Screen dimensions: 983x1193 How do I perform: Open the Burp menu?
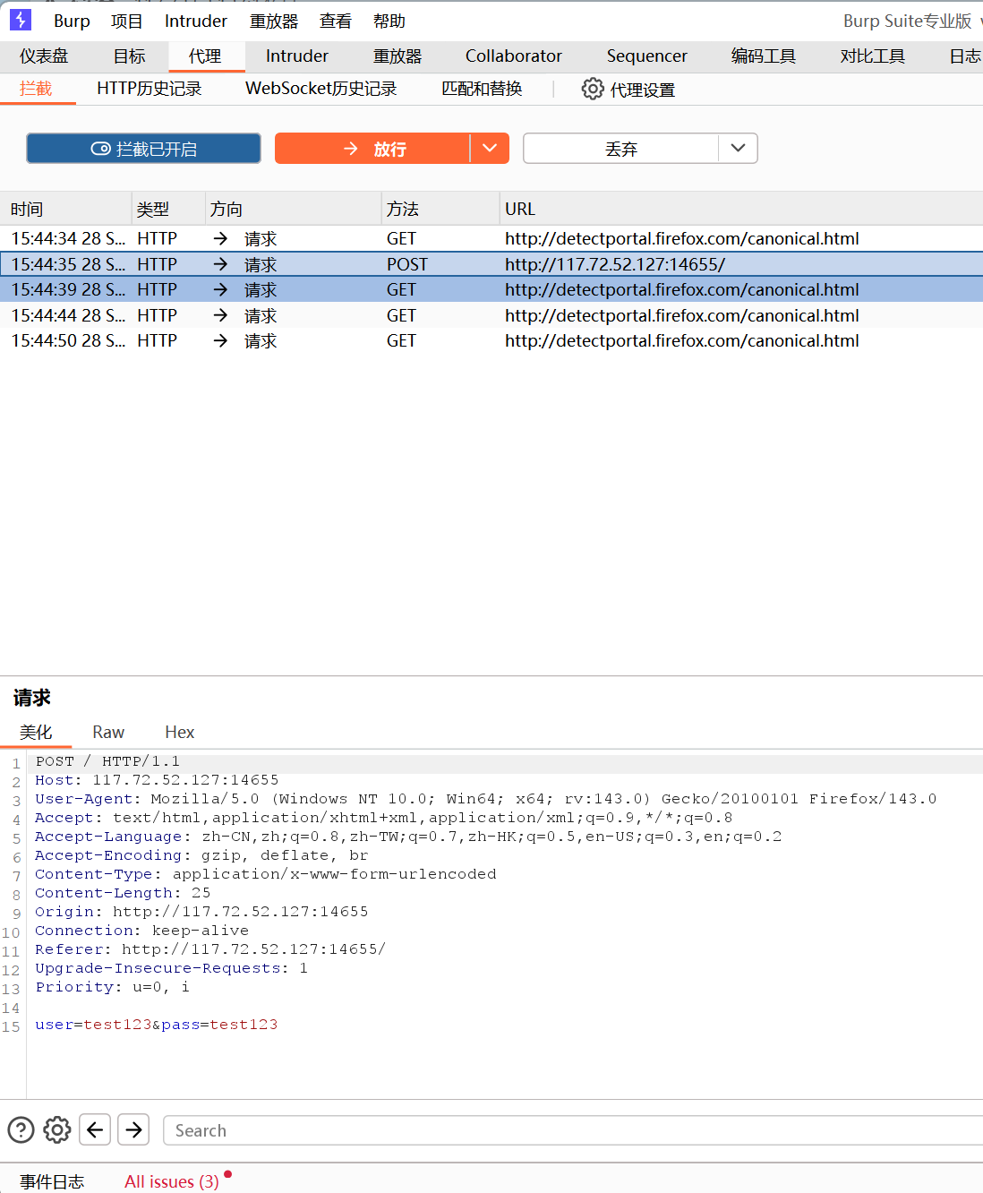coord(72,21)
